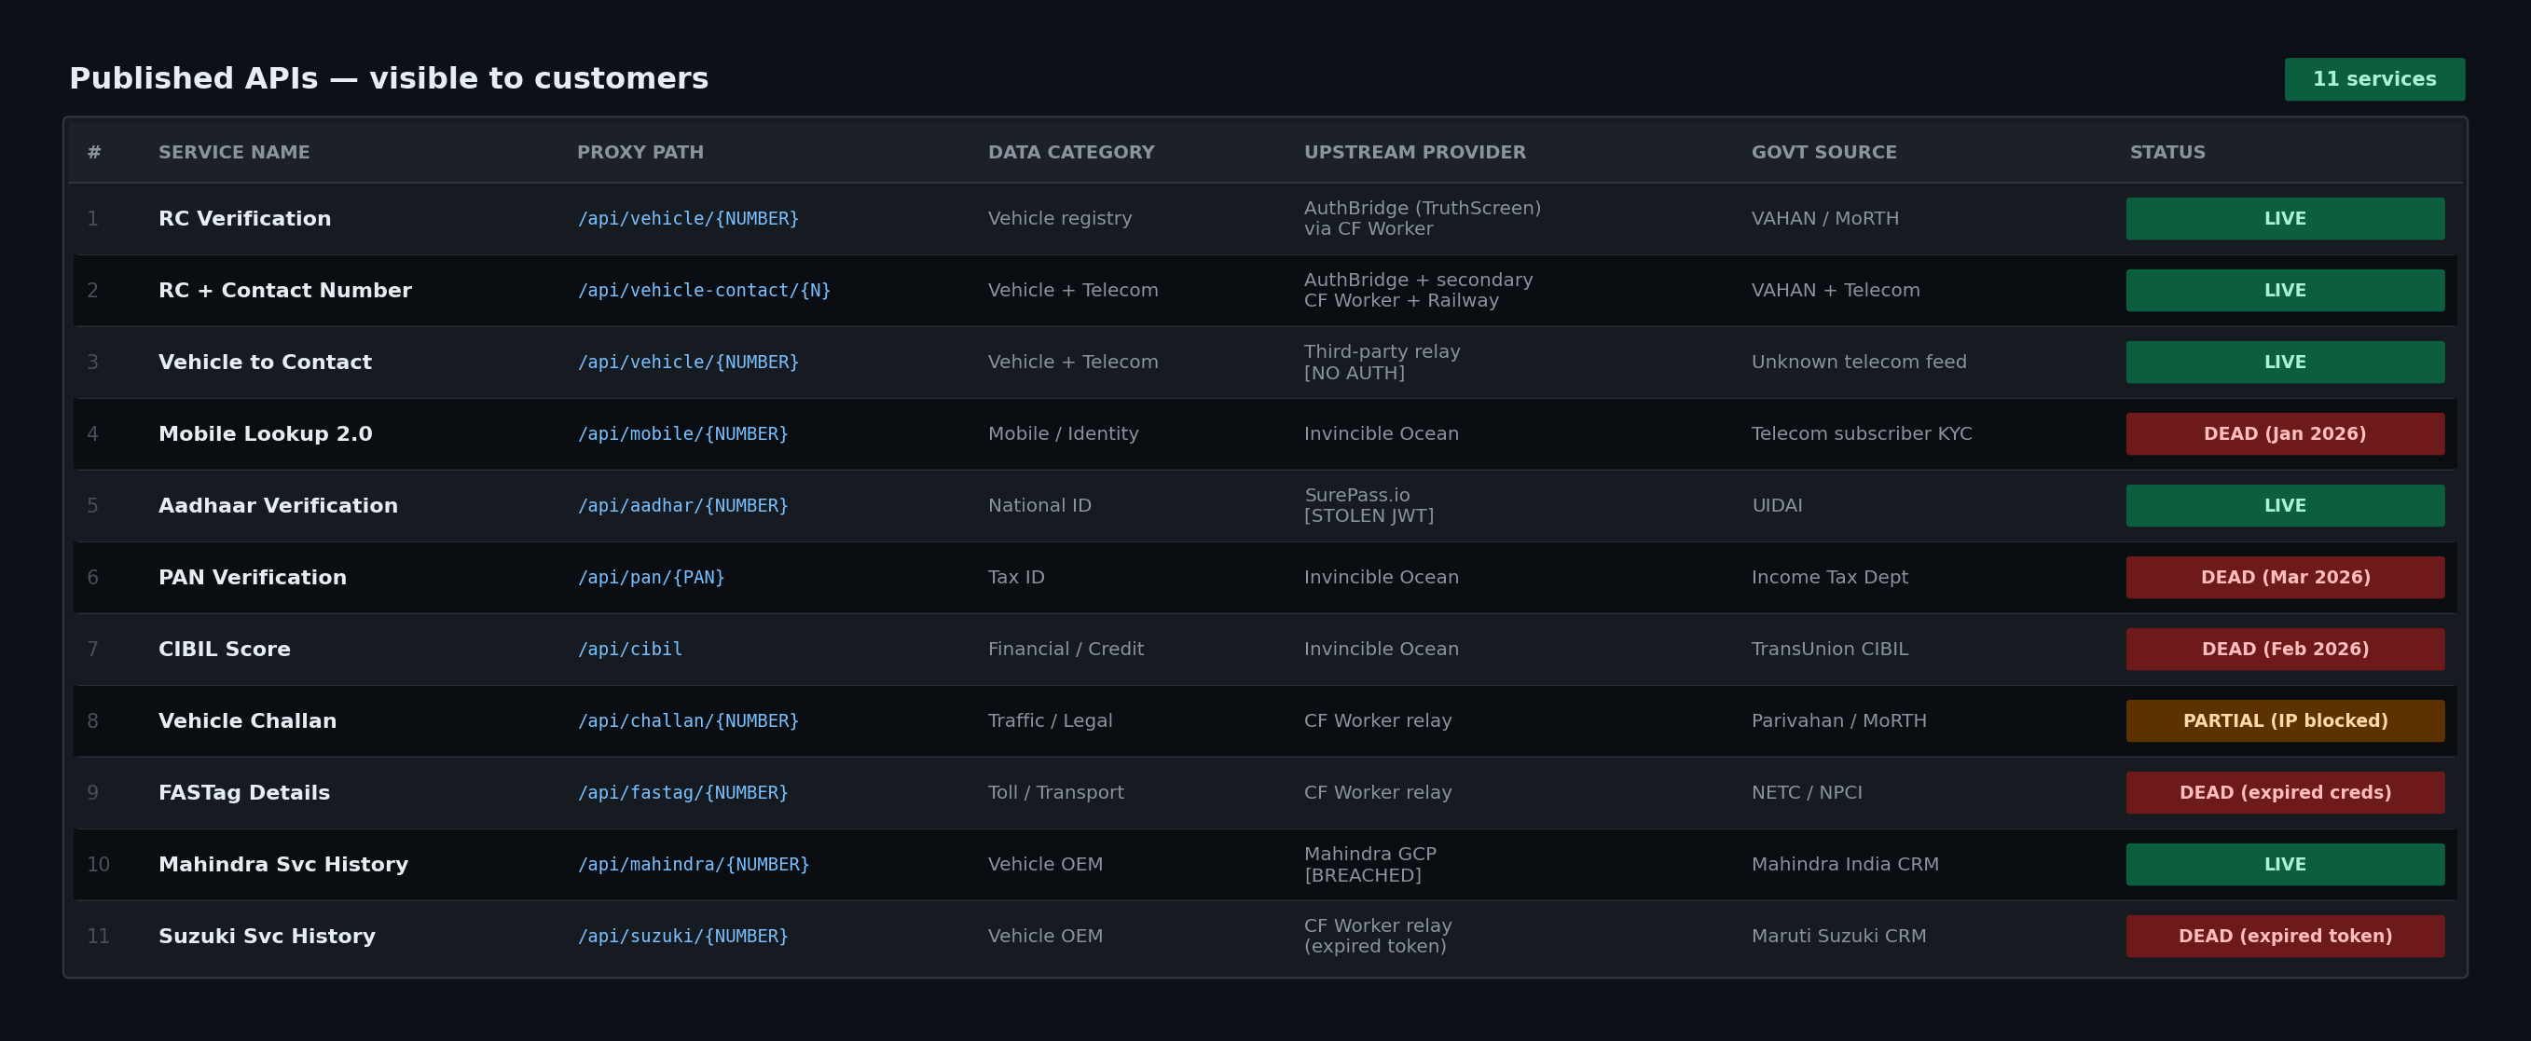This screenshot has width=2531, height=1041.
Task: Click the /api/mahindra/{NUMBER} proxy path
Action: click(694, 864)
